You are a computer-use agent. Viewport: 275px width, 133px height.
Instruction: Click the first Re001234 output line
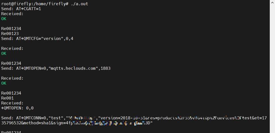11,29
